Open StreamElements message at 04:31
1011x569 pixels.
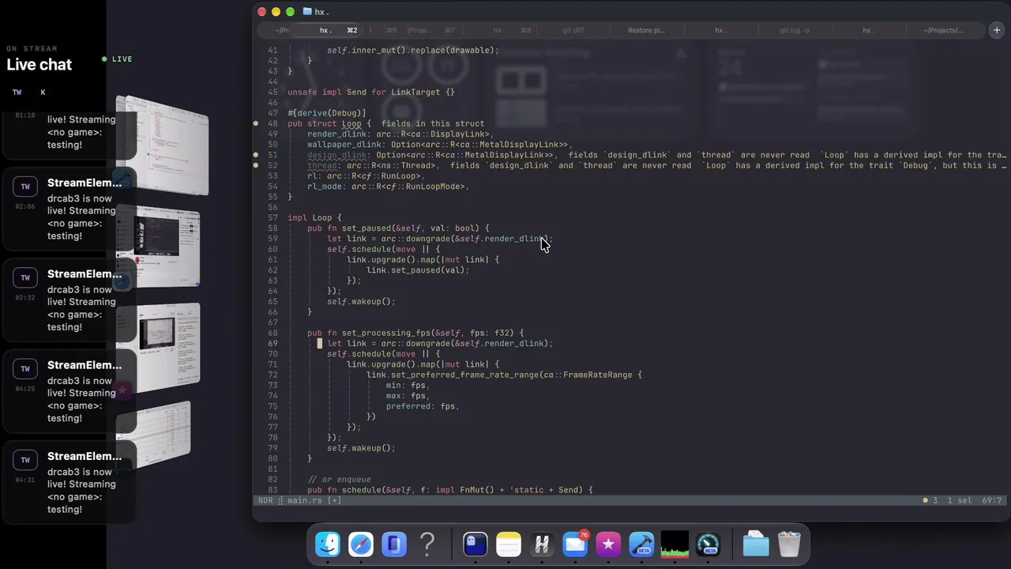pyautogui.click(x=70, y=481)
